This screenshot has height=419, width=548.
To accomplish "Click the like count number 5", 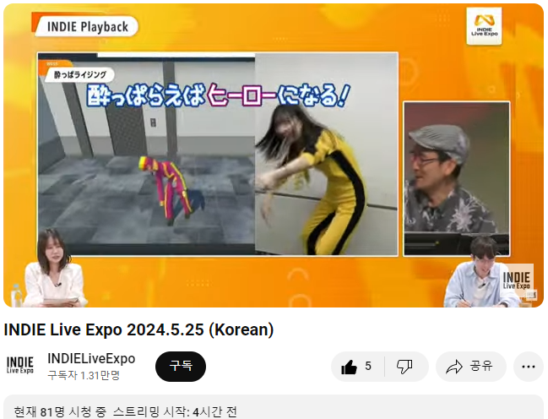I will [368, 366].
